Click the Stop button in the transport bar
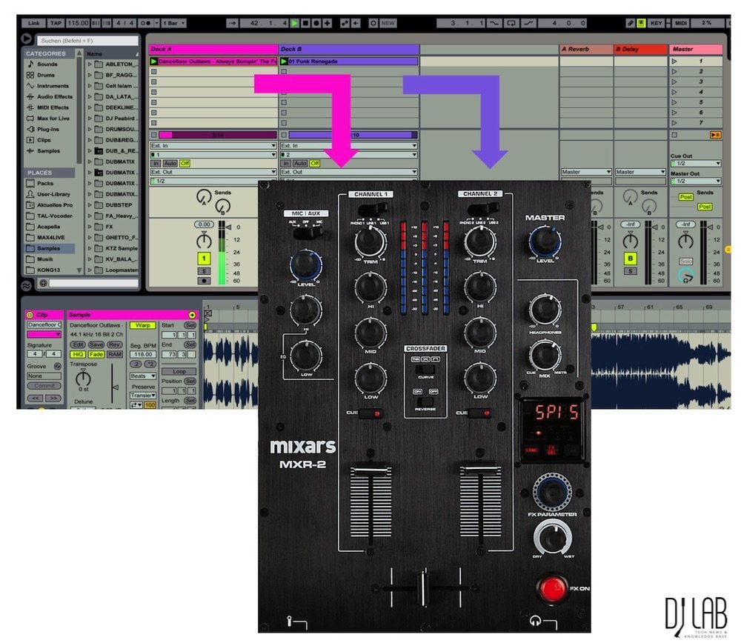Viewport: 741px width, 643px height. (x=305, y=24)
